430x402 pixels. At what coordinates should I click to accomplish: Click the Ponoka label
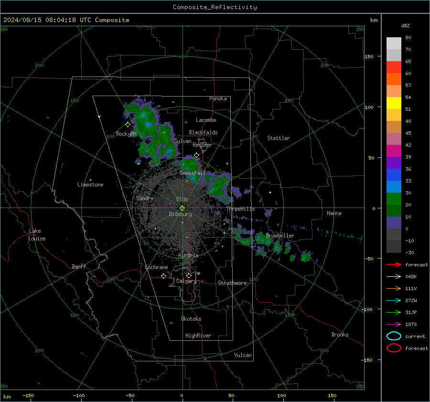click(218, 98)
